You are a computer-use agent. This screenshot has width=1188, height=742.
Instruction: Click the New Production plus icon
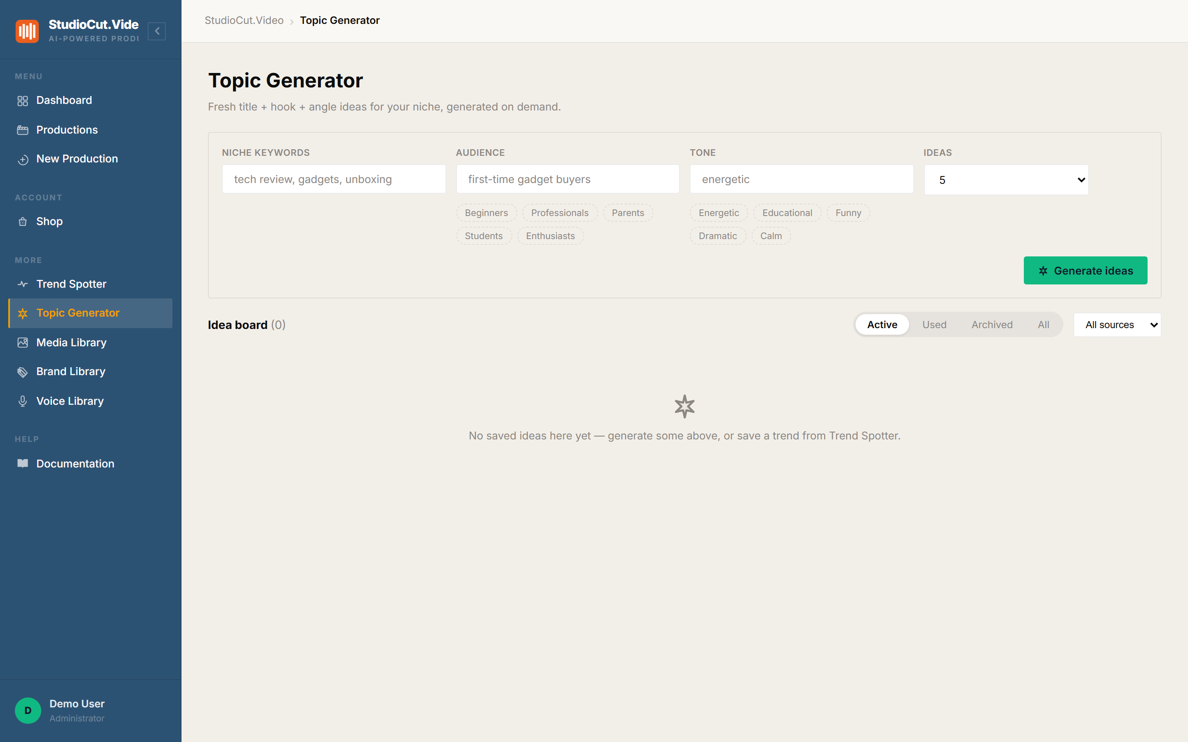23,160
